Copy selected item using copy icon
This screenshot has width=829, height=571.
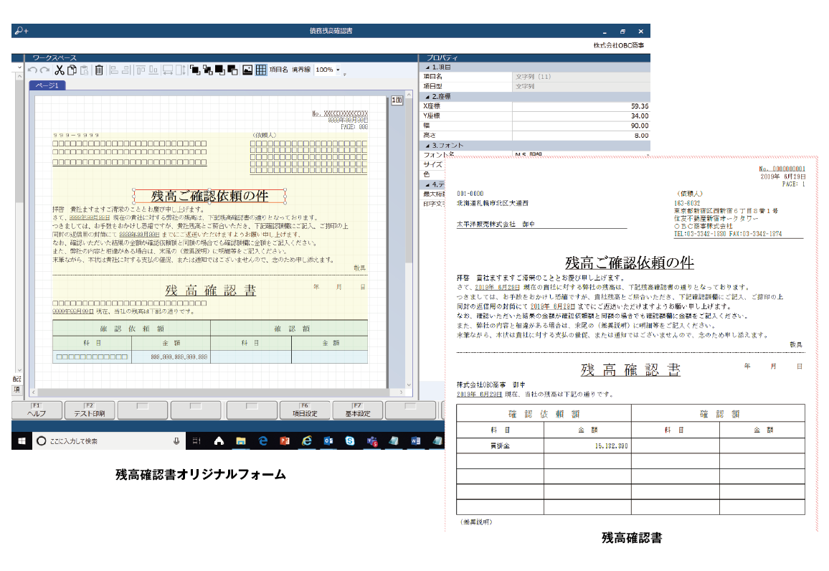pos(72,70)
